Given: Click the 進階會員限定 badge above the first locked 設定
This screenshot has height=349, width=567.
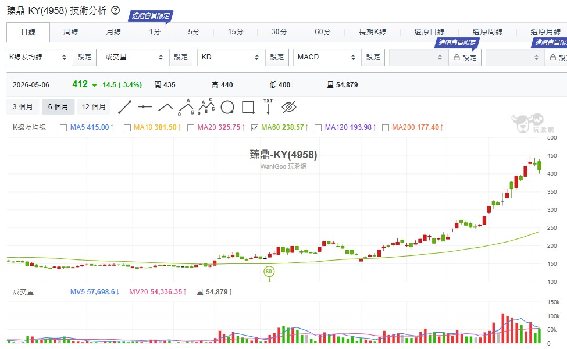Looking at the screenshot, I should click(x=457, y=42).
